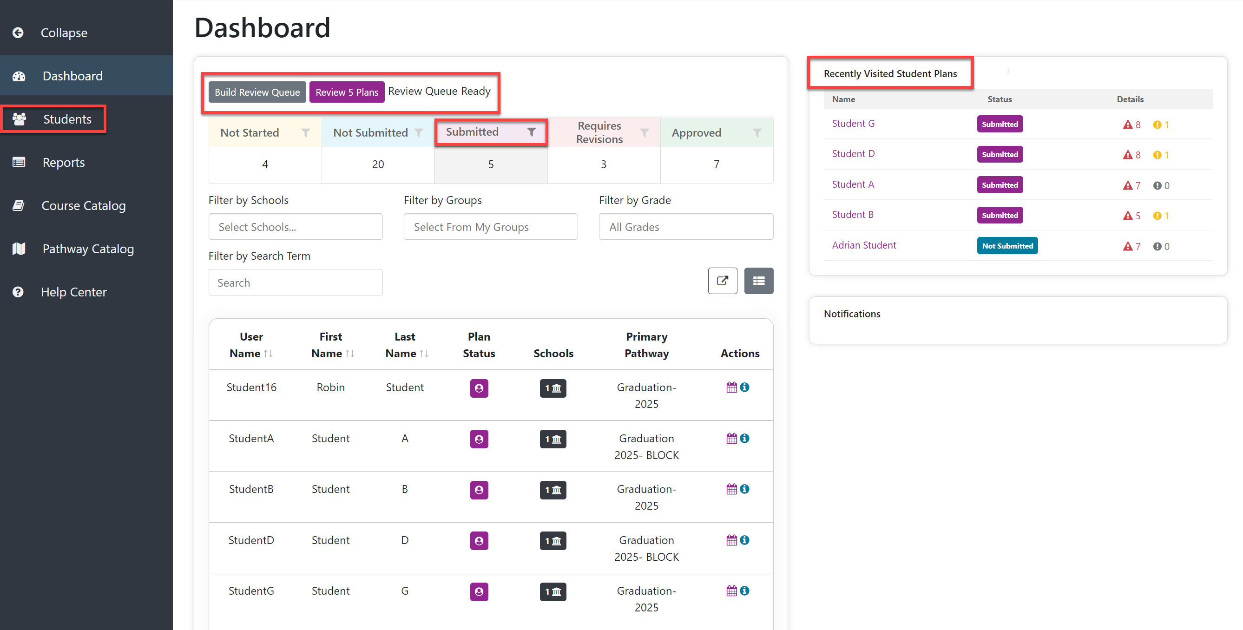Open calendar icon for Student16 row

(731, 387)
